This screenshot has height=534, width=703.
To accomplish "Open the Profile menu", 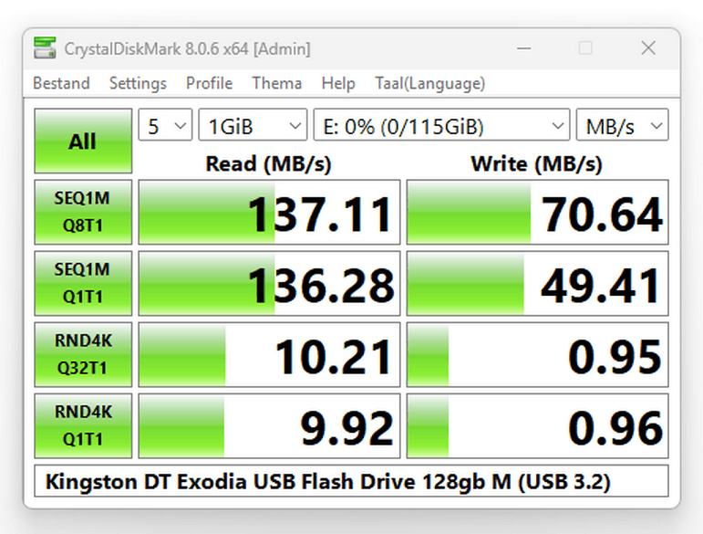I will pos(209,83).
